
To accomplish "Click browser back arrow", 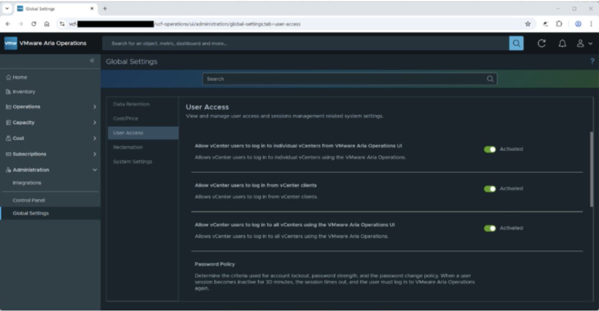I will (x=8, y=23).
